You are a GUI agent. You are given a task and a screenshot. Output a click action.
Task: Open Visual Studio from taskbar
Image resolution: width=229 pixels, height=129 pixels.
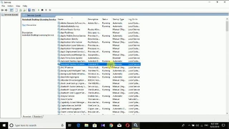[x=103, y=125]
